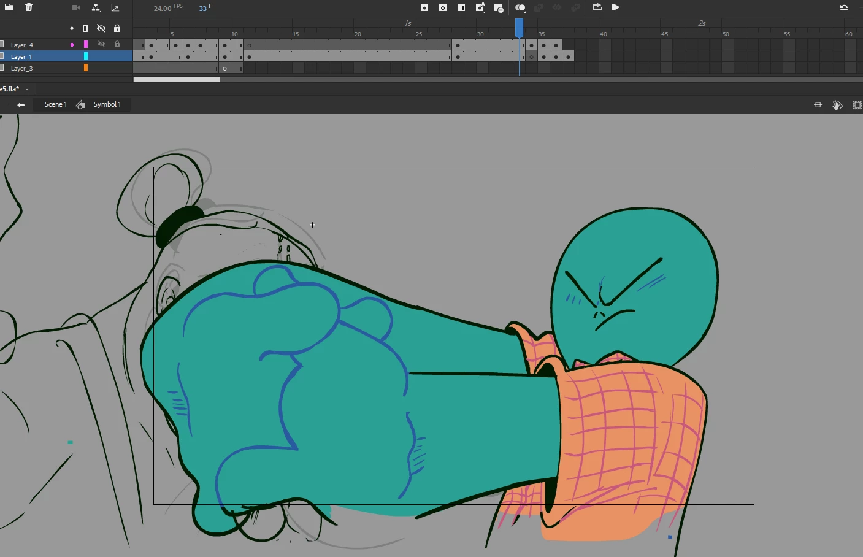Viewport: 863px width, 557px height.
Task: Click Layer_3 orange outline swatch
Action: [x=86, y=67]
